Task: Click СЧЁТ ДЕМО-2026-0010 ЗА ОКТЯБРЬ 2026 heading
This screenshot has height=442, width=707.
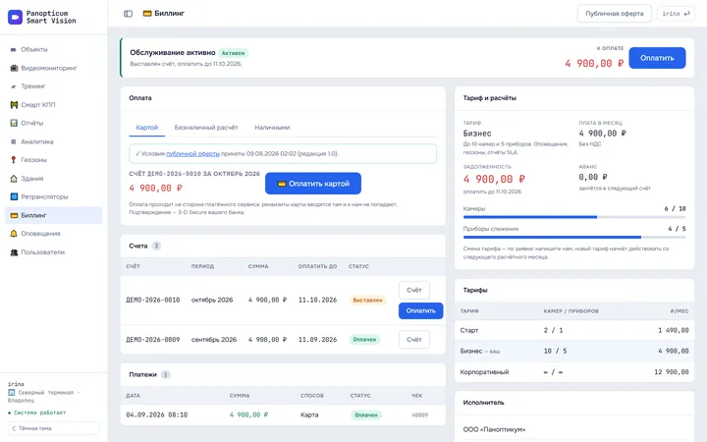Action: 194,174
